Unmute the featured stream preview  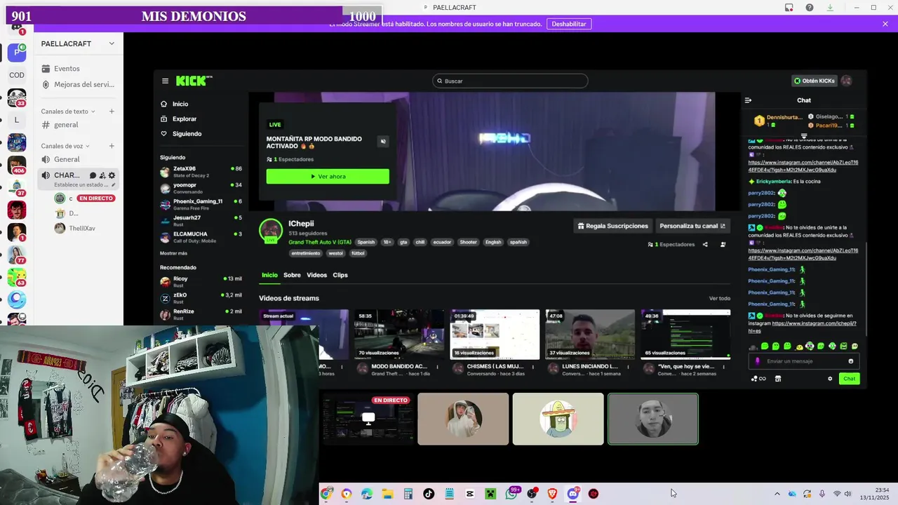pyautogui.click(x=383, y=142)
